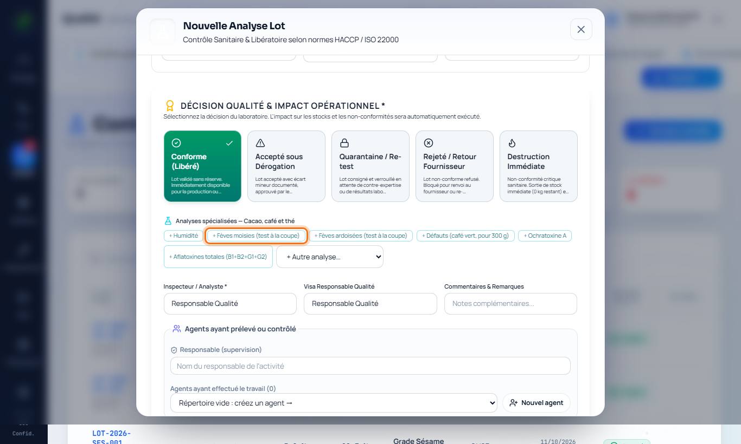Viewport: 741px width, 444px height.
Task: Click the 'Nouvelle Analyse Lot' title text
Action: coord(234,26)
